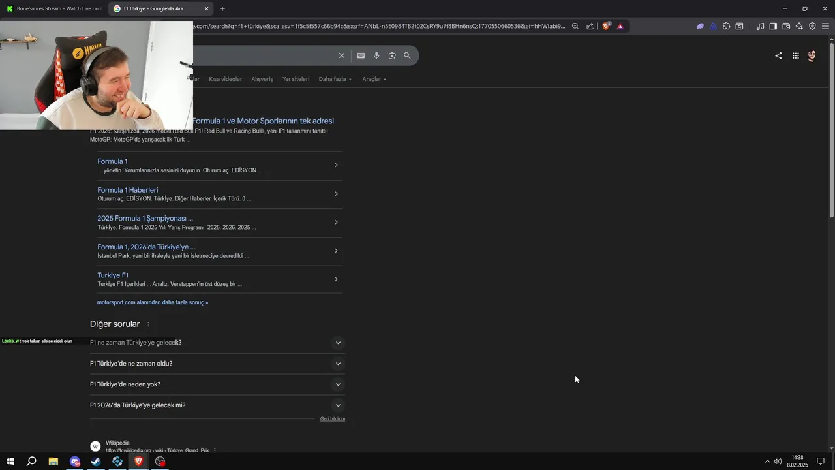Screen dimensions: 835x470
Task: Start voice search with microphone icon
Action: click(376, 55)
